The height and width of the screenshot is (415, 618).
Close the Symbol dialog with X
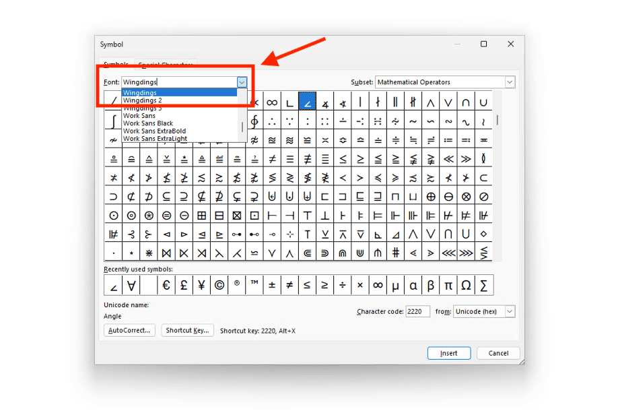point(510,44)
